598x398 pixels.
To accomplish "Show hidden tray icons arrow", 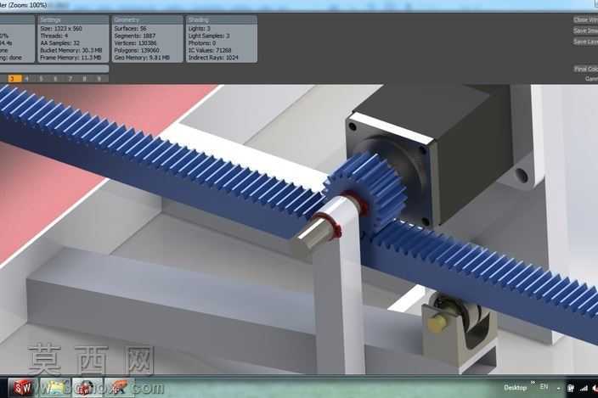I will [559, 389].
